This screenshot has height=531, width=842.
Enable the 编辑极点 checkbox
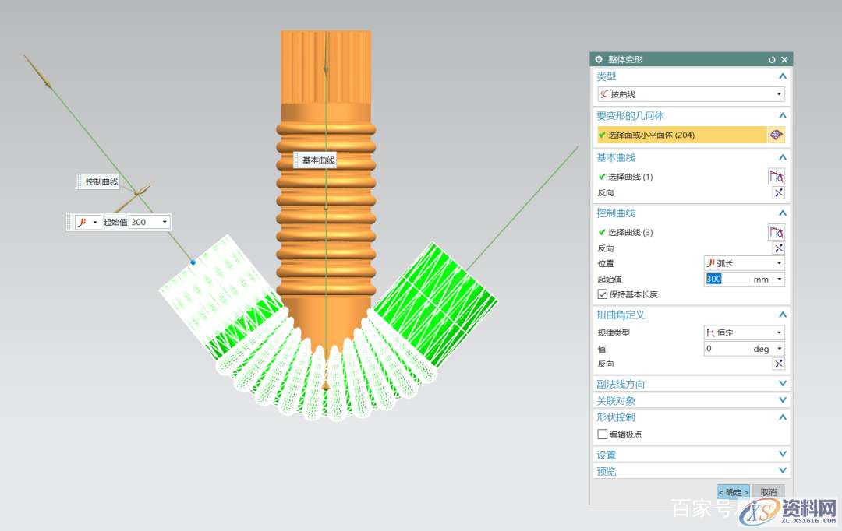point(602,434)
